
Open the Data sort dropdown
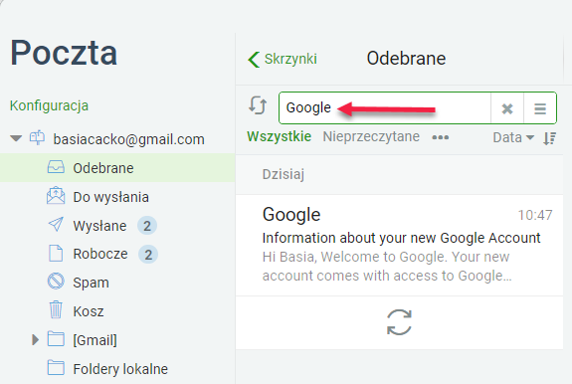point(513,137)
